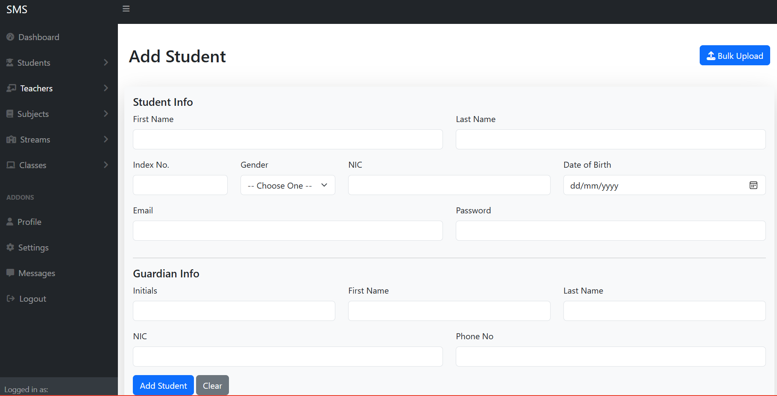The width and height of the screenshot is (777, 396).
Task: Click the Students graduate icon
Action: [10, 62]
